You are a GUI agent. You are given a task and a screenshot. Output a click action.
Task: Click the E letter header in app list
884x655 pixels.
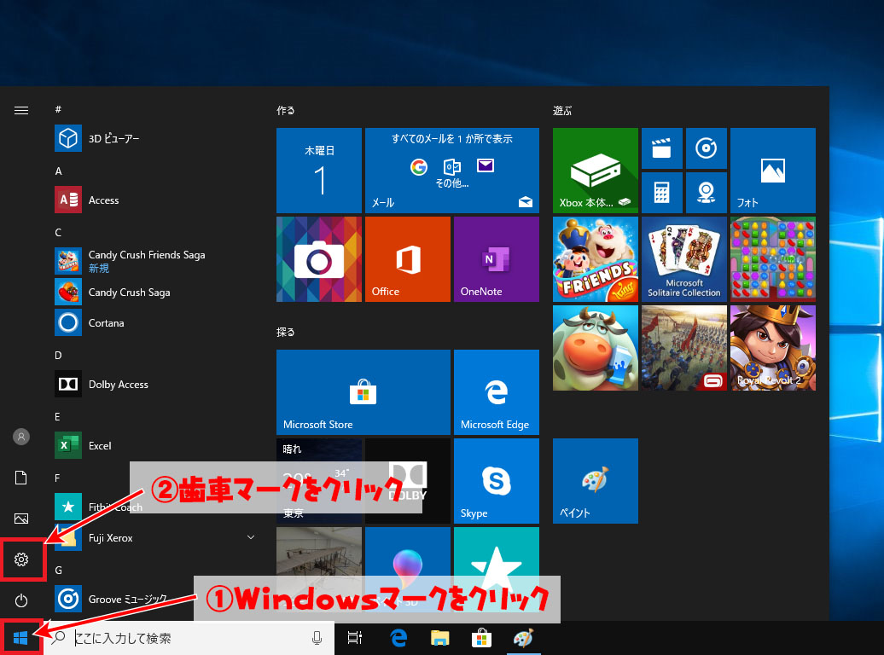click(57, 416)
